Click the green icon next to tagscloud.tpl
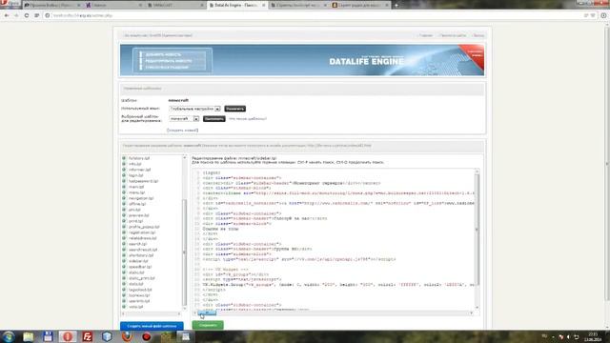This screenshot has width=610, height=343. point(124,290)
